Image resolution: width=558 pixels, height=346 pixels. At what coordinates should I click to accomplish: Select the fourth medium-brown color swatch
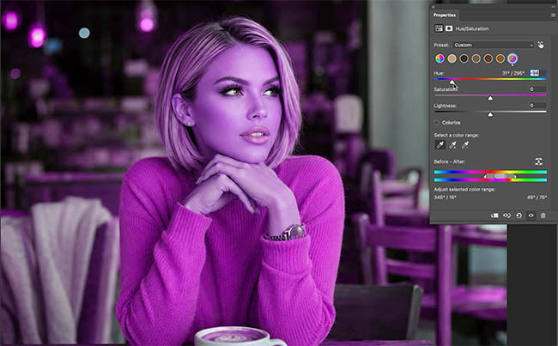point(476,58)
